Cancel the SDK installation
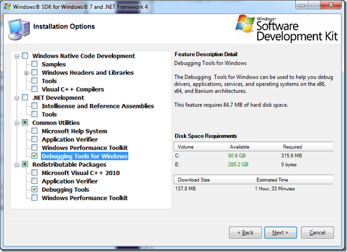The image size is (347, 252). 317,232
